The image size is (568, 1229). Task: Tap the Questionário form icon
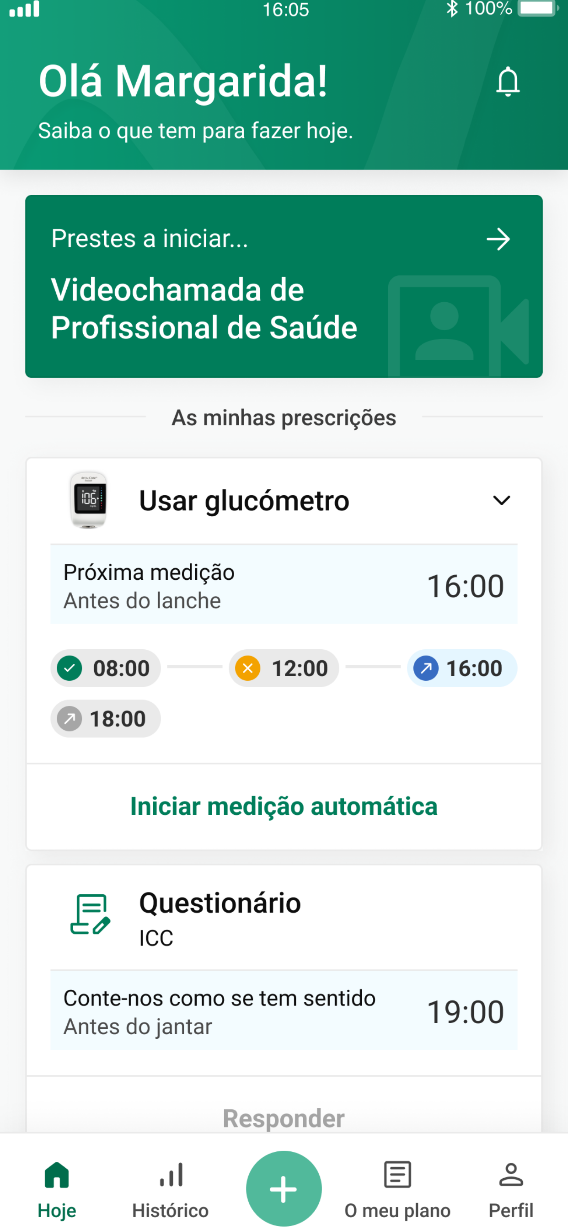pyautogui.click(x=90, y=914)
